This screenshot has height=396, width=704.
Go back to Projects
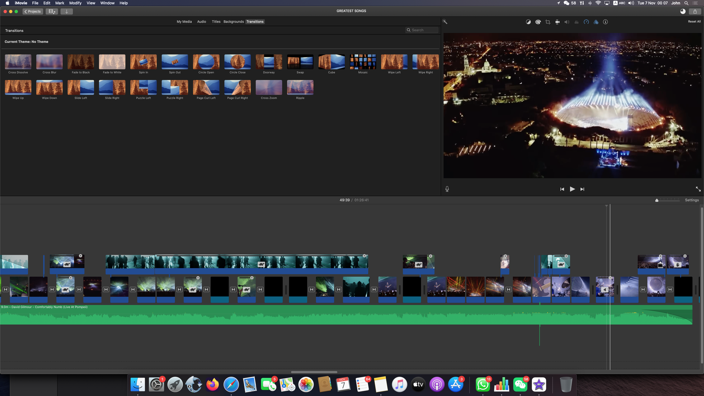[x=33, y=12]
